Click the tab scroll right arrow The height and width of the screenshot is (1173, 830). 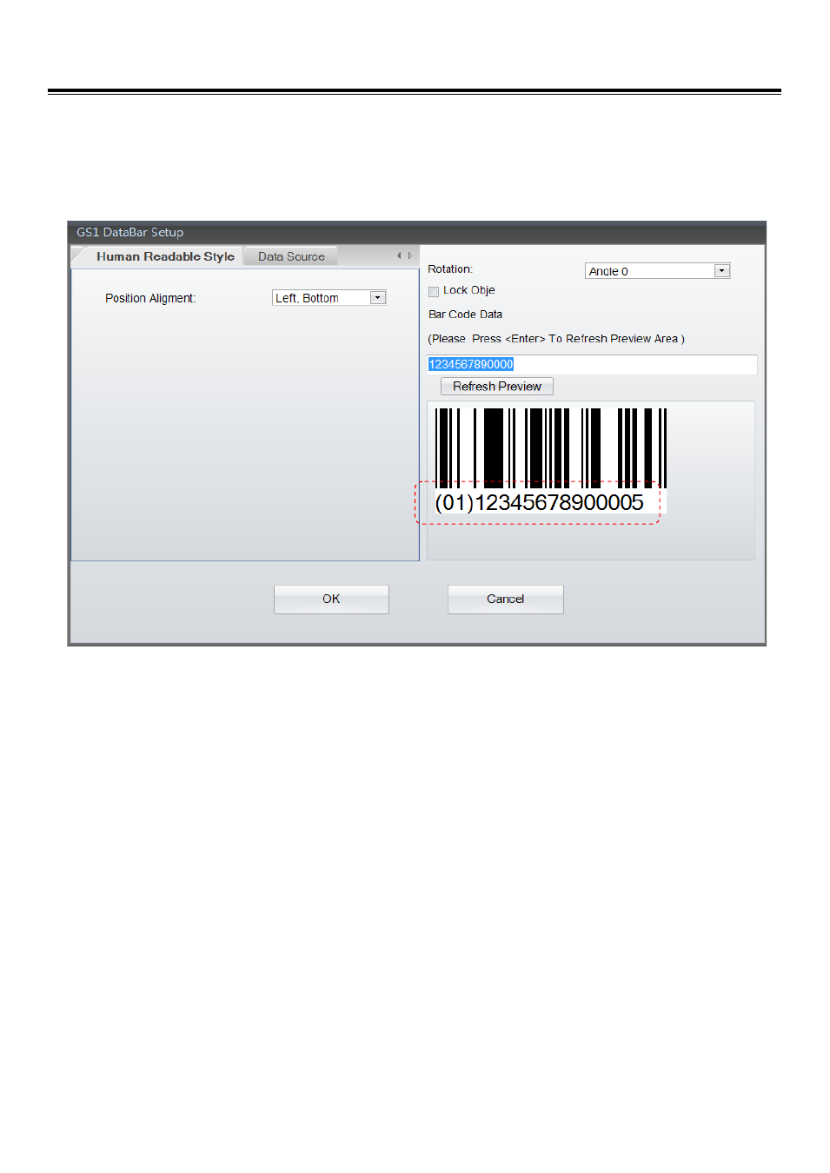(410, 255)
